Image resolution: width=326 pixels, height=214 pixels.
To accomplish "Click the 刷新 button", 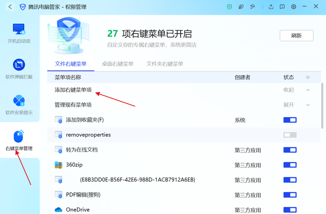I will tap(296, 36).
